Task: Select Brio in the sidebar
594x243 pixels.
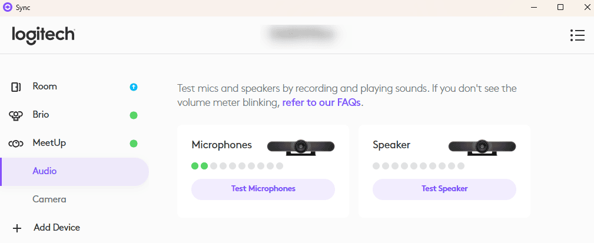Action: [x=41, y=115]
